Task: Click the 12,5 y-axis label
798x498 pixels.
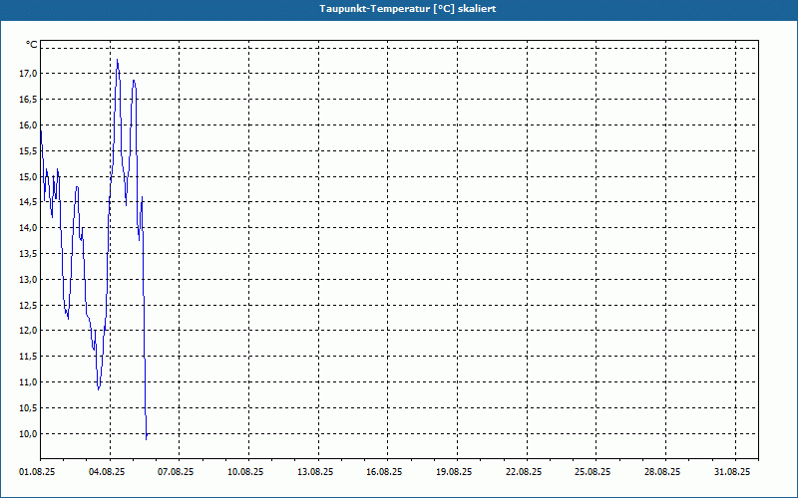Action: pyautogui.click(x=28, y=305)
